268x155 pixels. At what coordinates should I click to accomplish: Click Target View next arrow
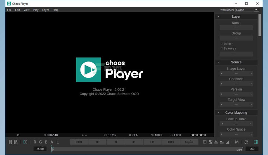(251, 104)
